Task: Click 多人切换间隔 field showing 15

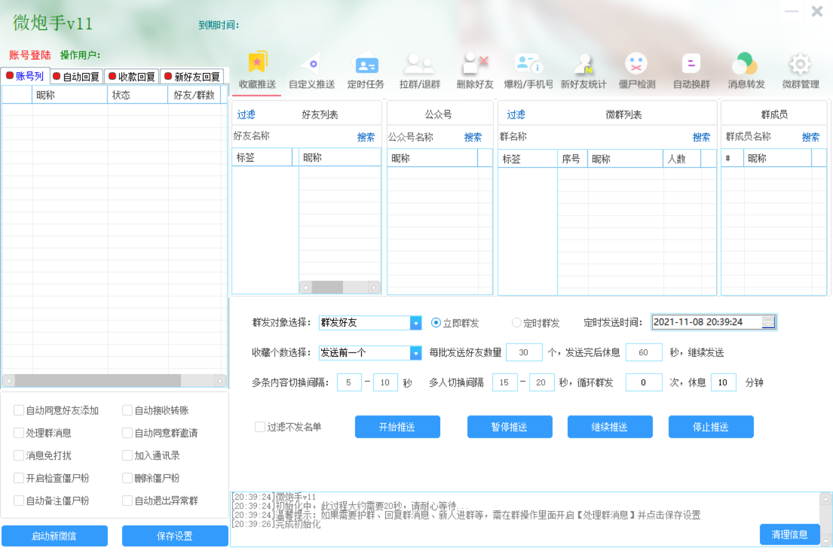Action: coord(504,382)
